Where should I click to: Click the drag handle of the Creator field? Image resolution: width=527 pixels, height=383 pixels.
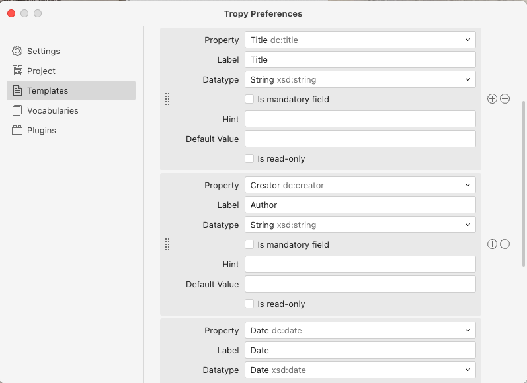click(x=167, y=244)
